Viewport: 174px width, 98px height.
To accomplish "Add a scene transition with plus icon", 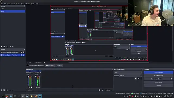I will (x=136, y=79).
